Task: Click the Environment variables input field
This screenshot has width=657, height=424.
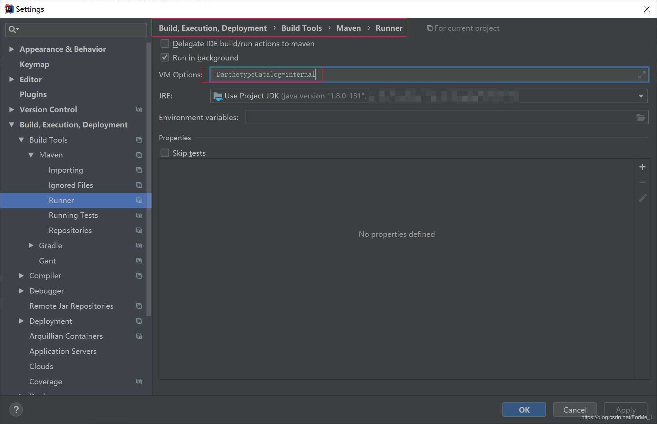Action: click(x=447, y=117)
